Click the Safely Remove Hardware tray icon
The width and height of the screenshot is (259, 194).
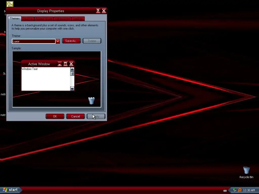click(235, 190)
